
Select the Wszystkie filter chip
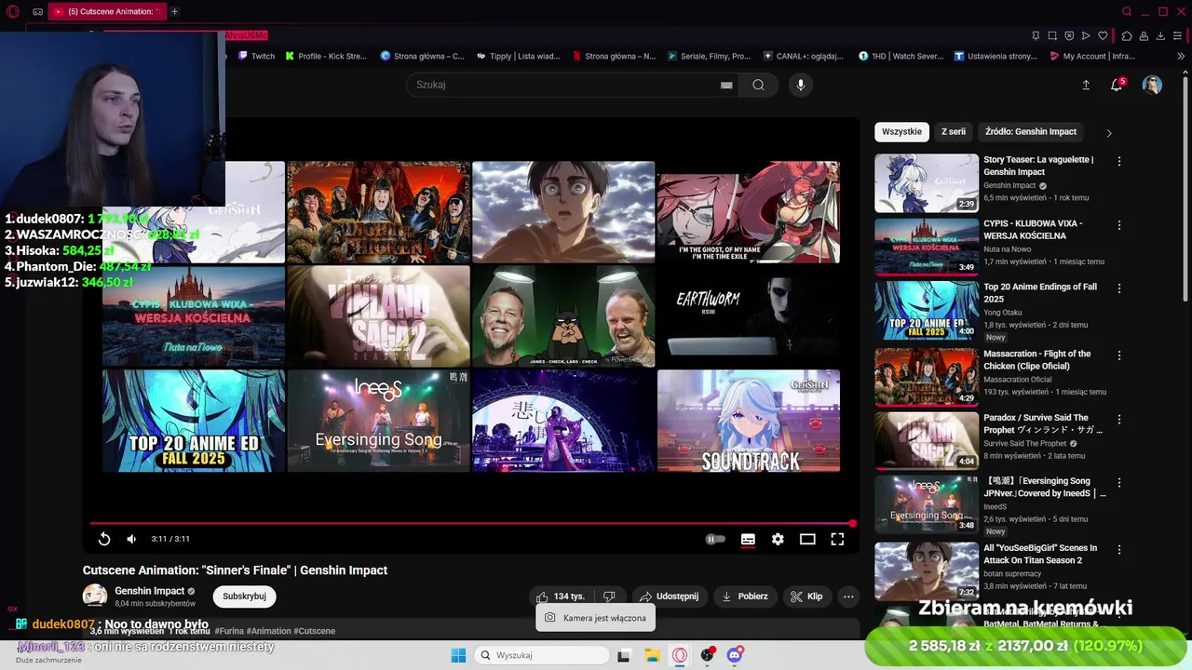901,132
